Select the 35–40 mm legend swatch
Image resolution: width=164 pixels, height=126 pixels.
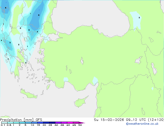point(64,123)
